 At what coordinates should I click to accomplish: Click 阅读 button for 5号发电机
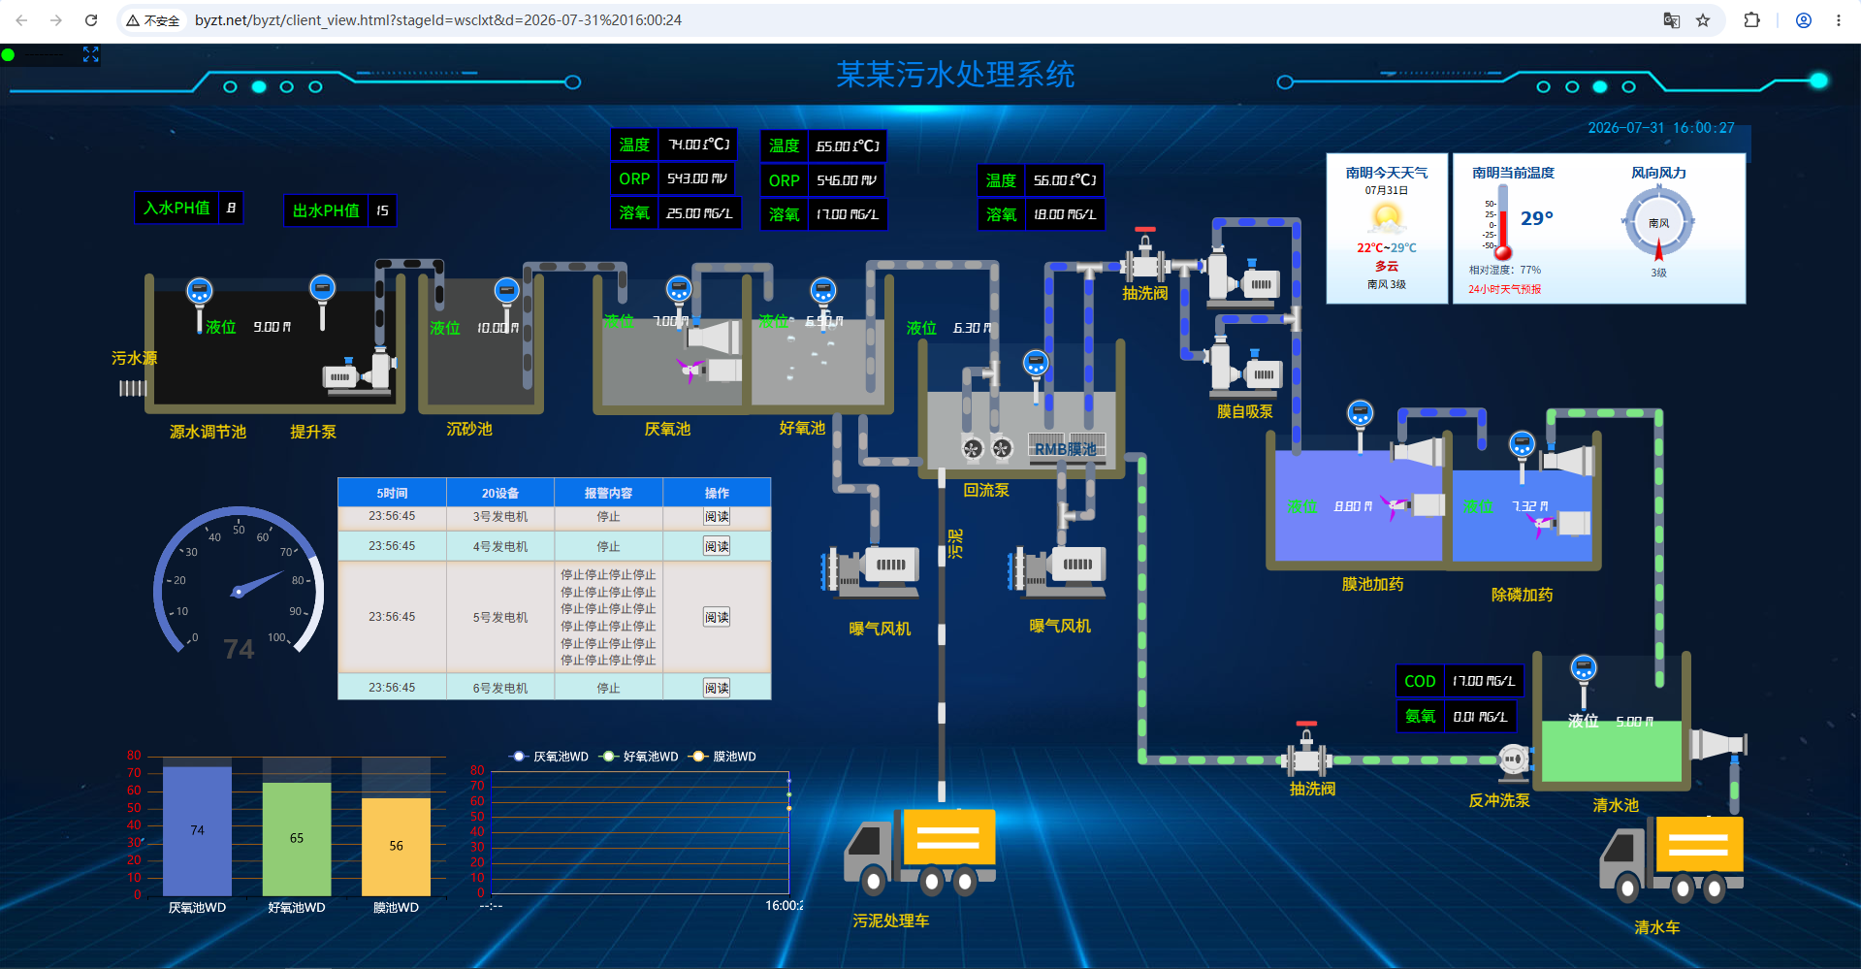(x=717, y=618)
